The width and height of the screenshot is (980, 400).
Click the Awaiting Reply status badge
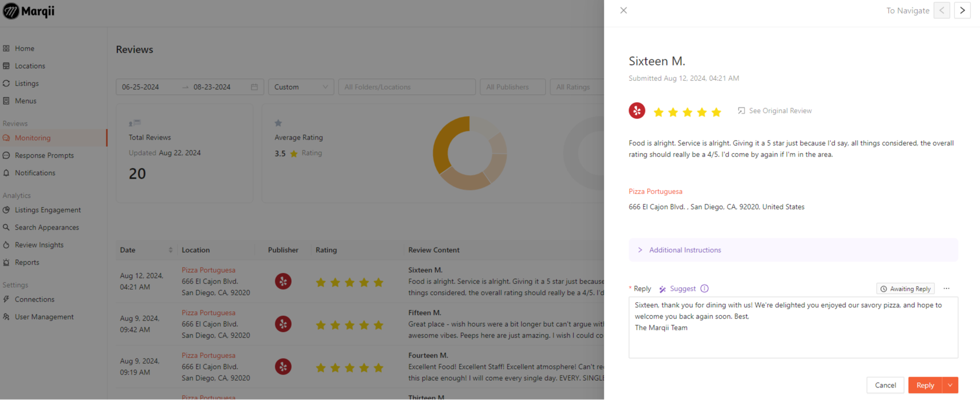click(905, 289)
